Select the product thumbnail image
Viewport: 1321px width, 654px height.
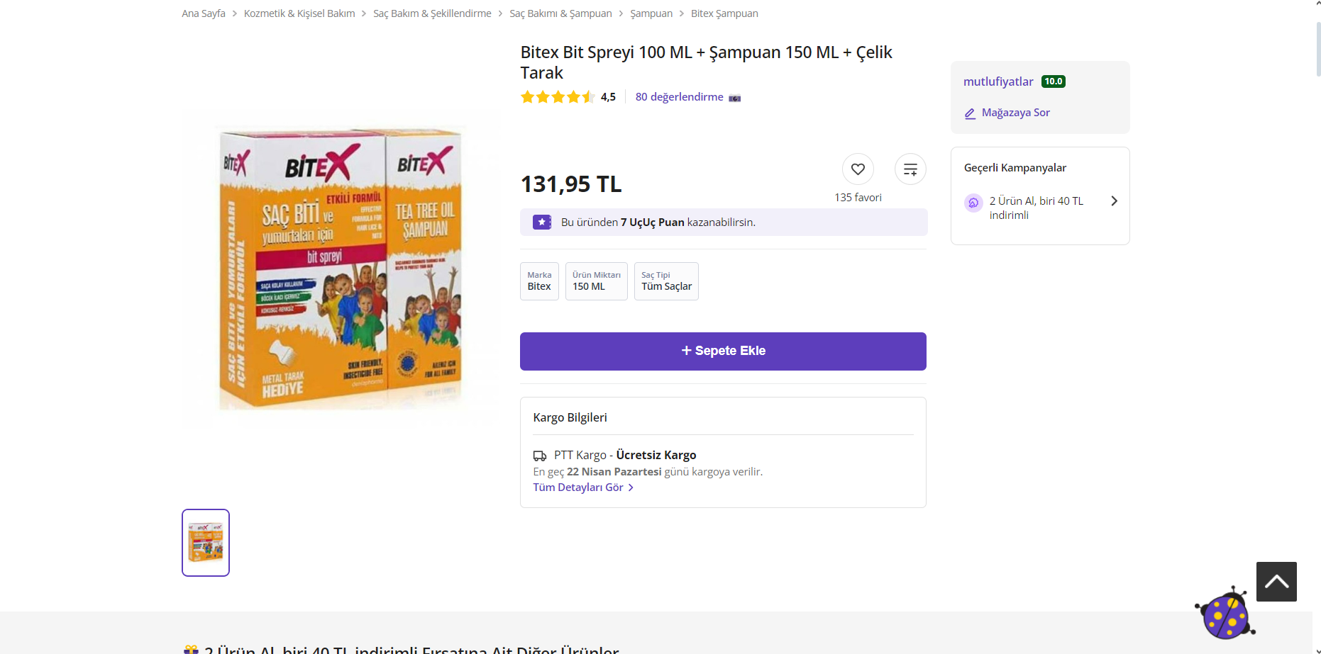[206, 543]
